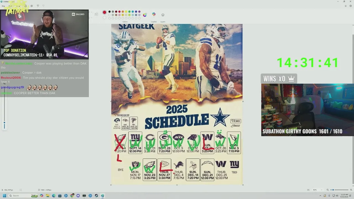354x199 pixels.
Task: Open the Layers panel
Action: coord(163,15)
